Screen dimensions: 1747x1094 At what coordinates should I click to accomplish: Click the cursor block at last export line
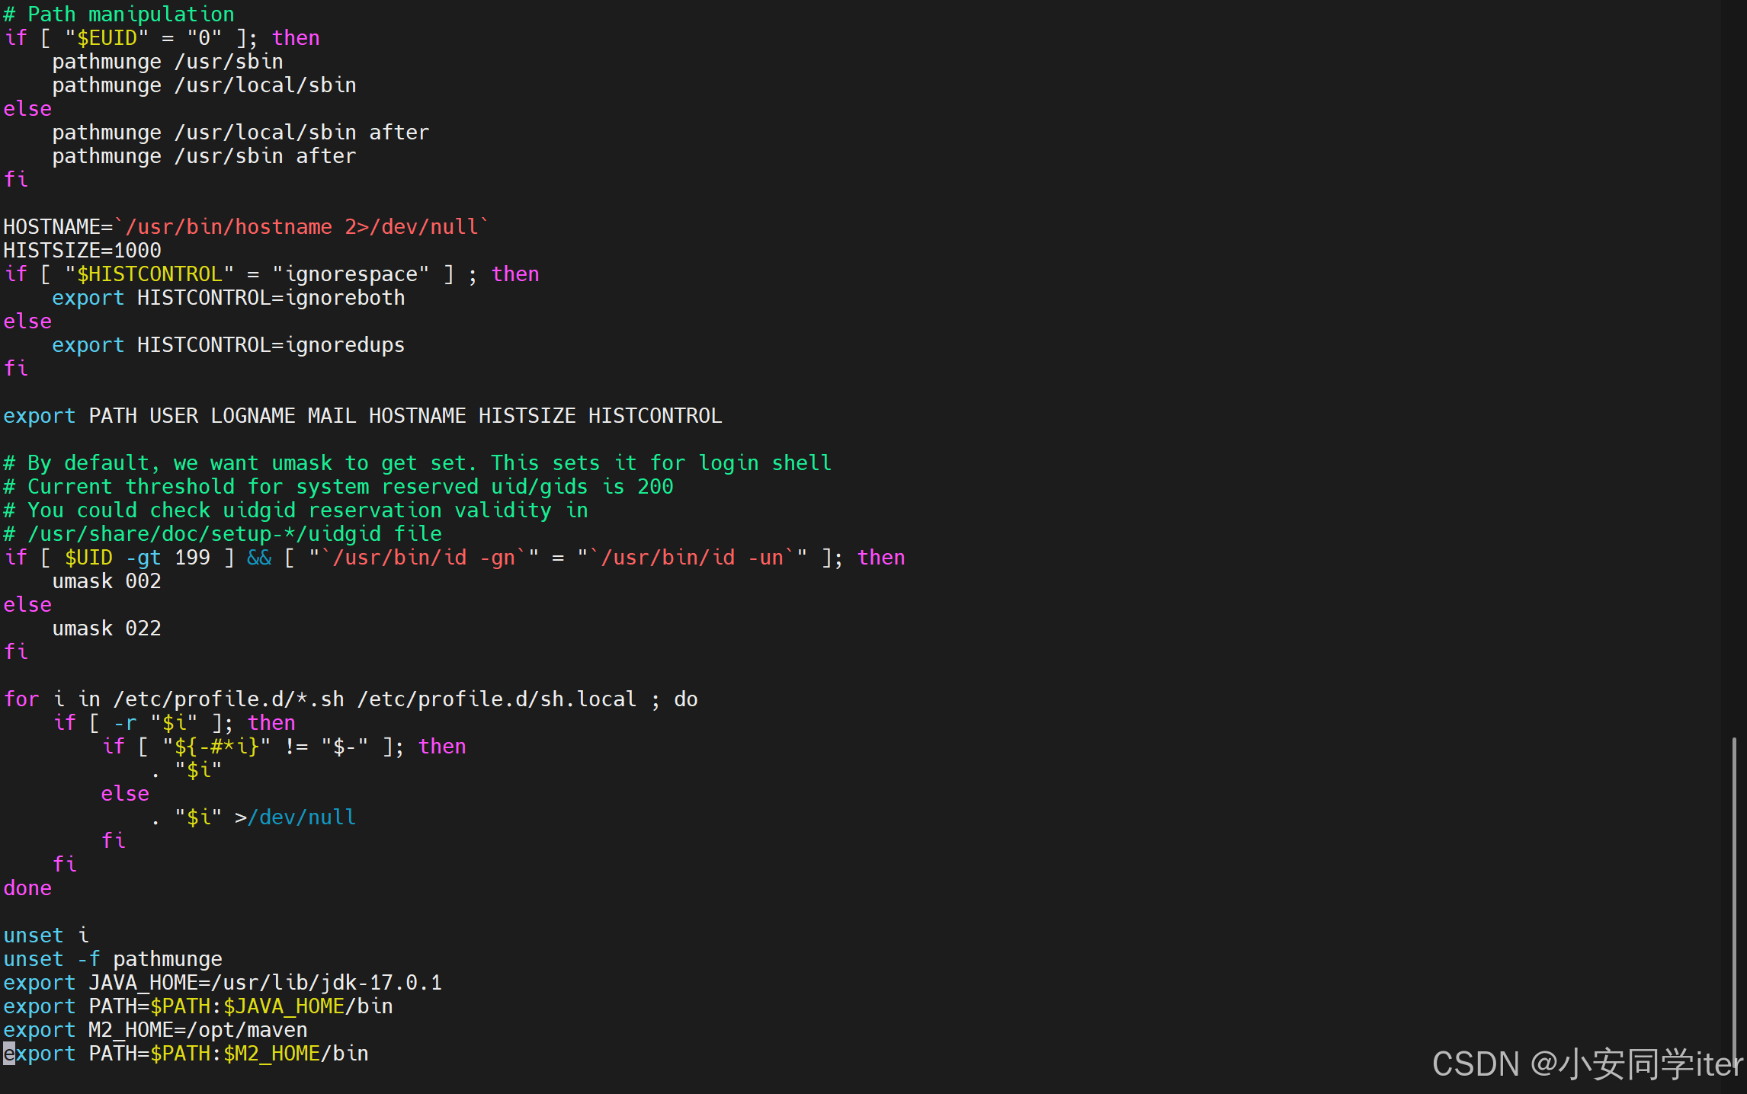[x=9, y=1054]
